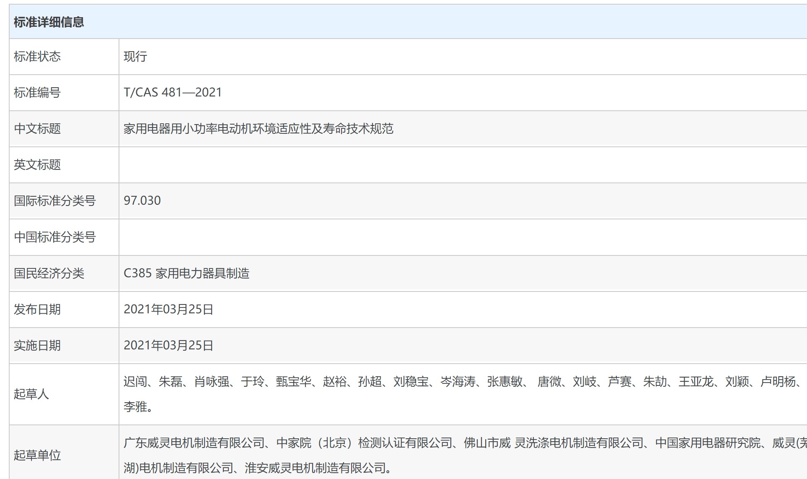807x479 pixels.
Task: Click the 中文标题 label
Action: 37,129
